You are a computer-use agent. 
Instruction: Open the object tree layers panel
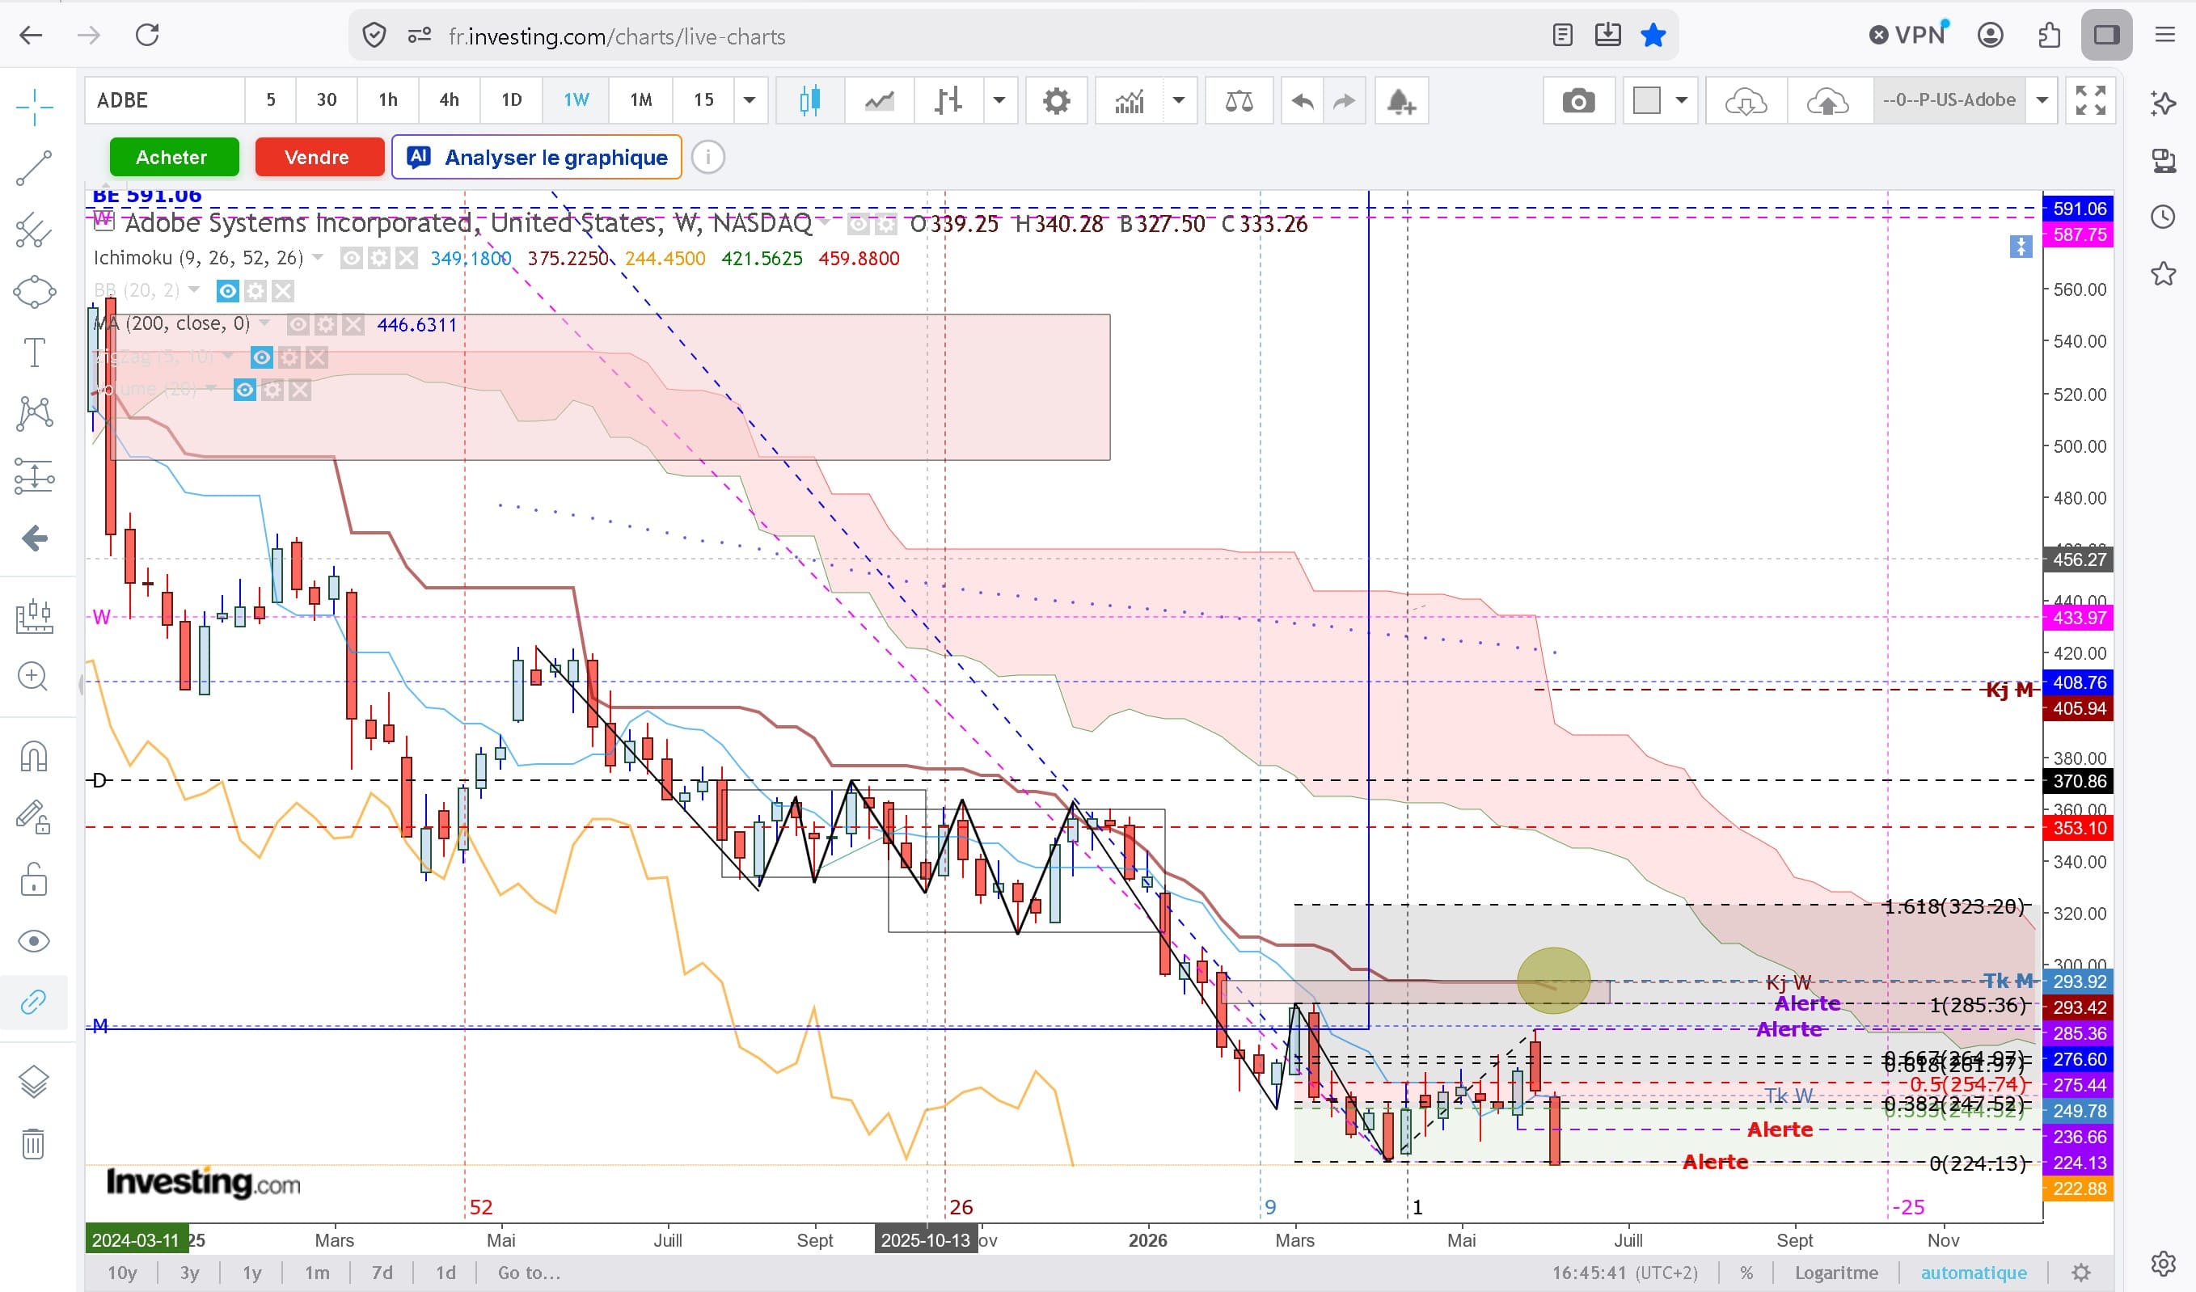coord(34,1081)
